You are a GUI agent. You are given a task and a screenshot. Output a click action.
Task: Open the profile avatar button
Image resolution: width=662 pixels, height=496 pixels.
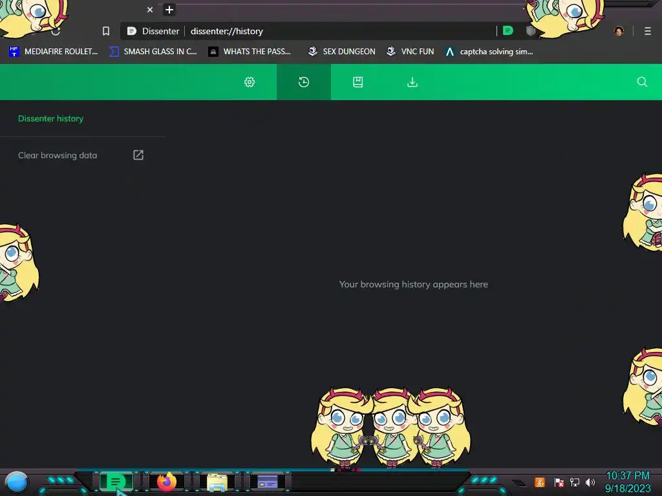(x=619, y=31)
